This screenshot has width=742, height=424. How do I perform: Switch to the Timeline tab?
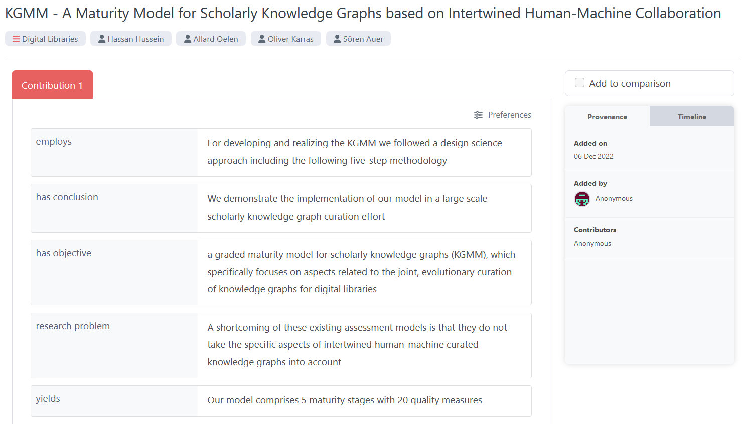[x=691, y=117]
